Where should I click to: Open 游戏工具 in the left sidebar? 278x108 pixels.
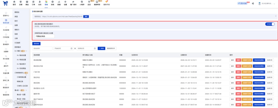pos(6,79)
